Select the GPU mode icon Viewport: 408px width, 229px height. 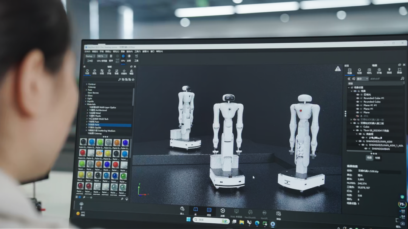tap(123, 56)
